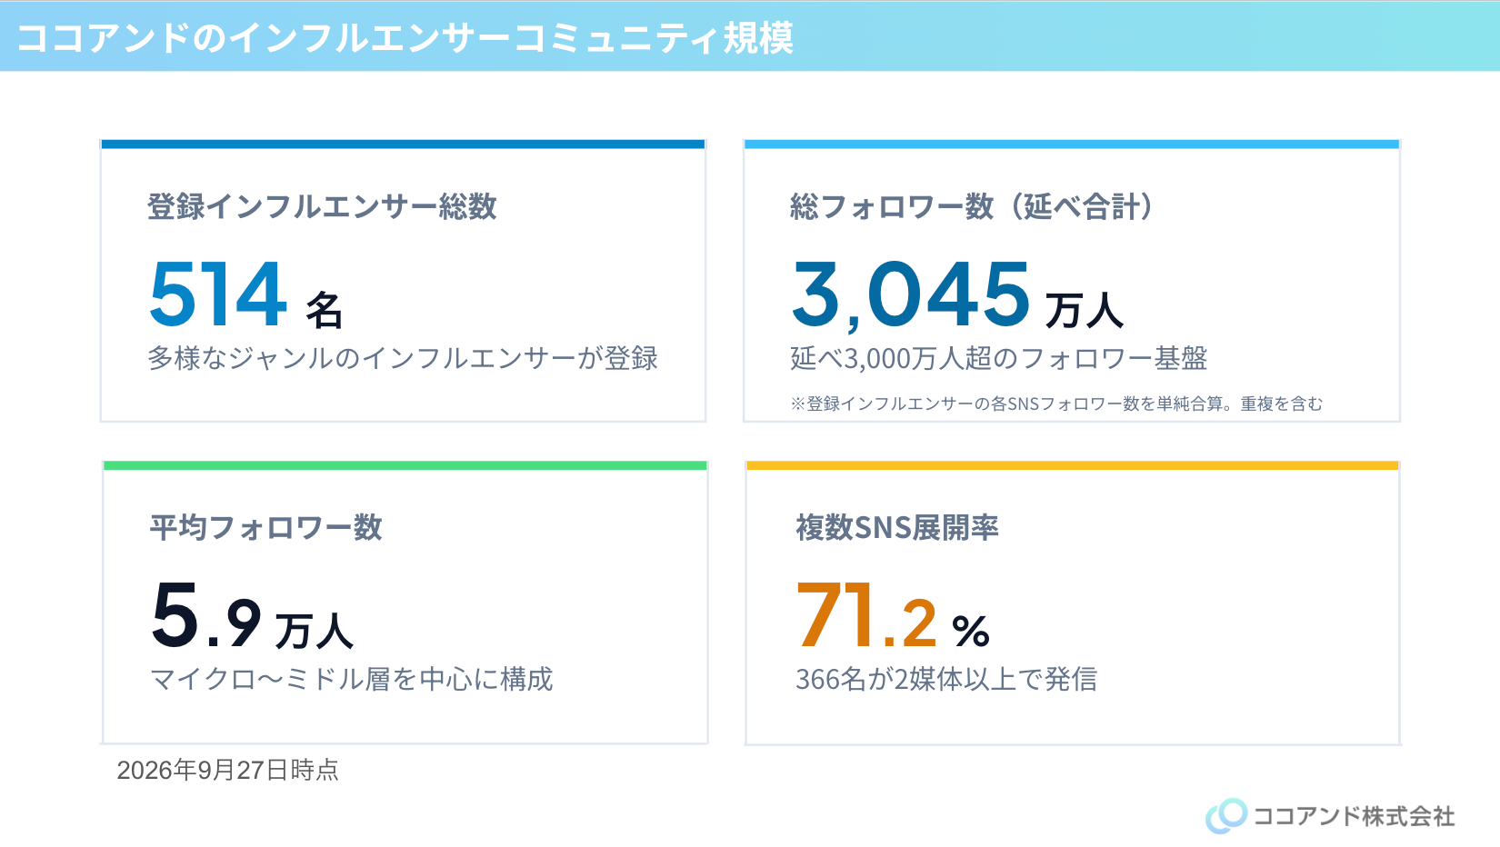The height and width of the screenshot is (847, 1500).
Task: Select the 366名が2媒体以上で発信 caption
Action: pyautogui.click(x=946, y=679)
